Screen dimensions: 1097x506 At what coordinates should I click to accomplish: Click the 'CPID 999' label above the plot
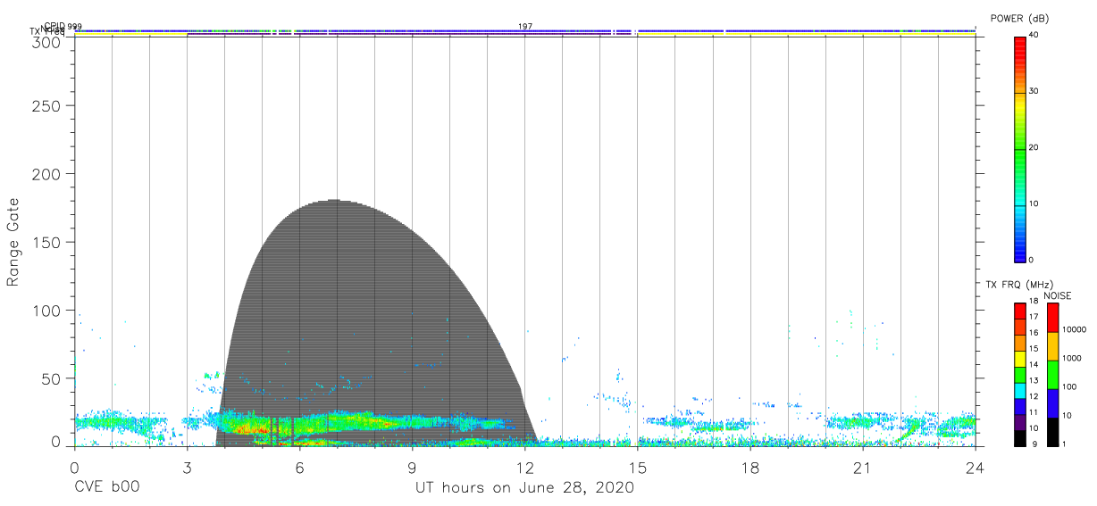point(62,27)
